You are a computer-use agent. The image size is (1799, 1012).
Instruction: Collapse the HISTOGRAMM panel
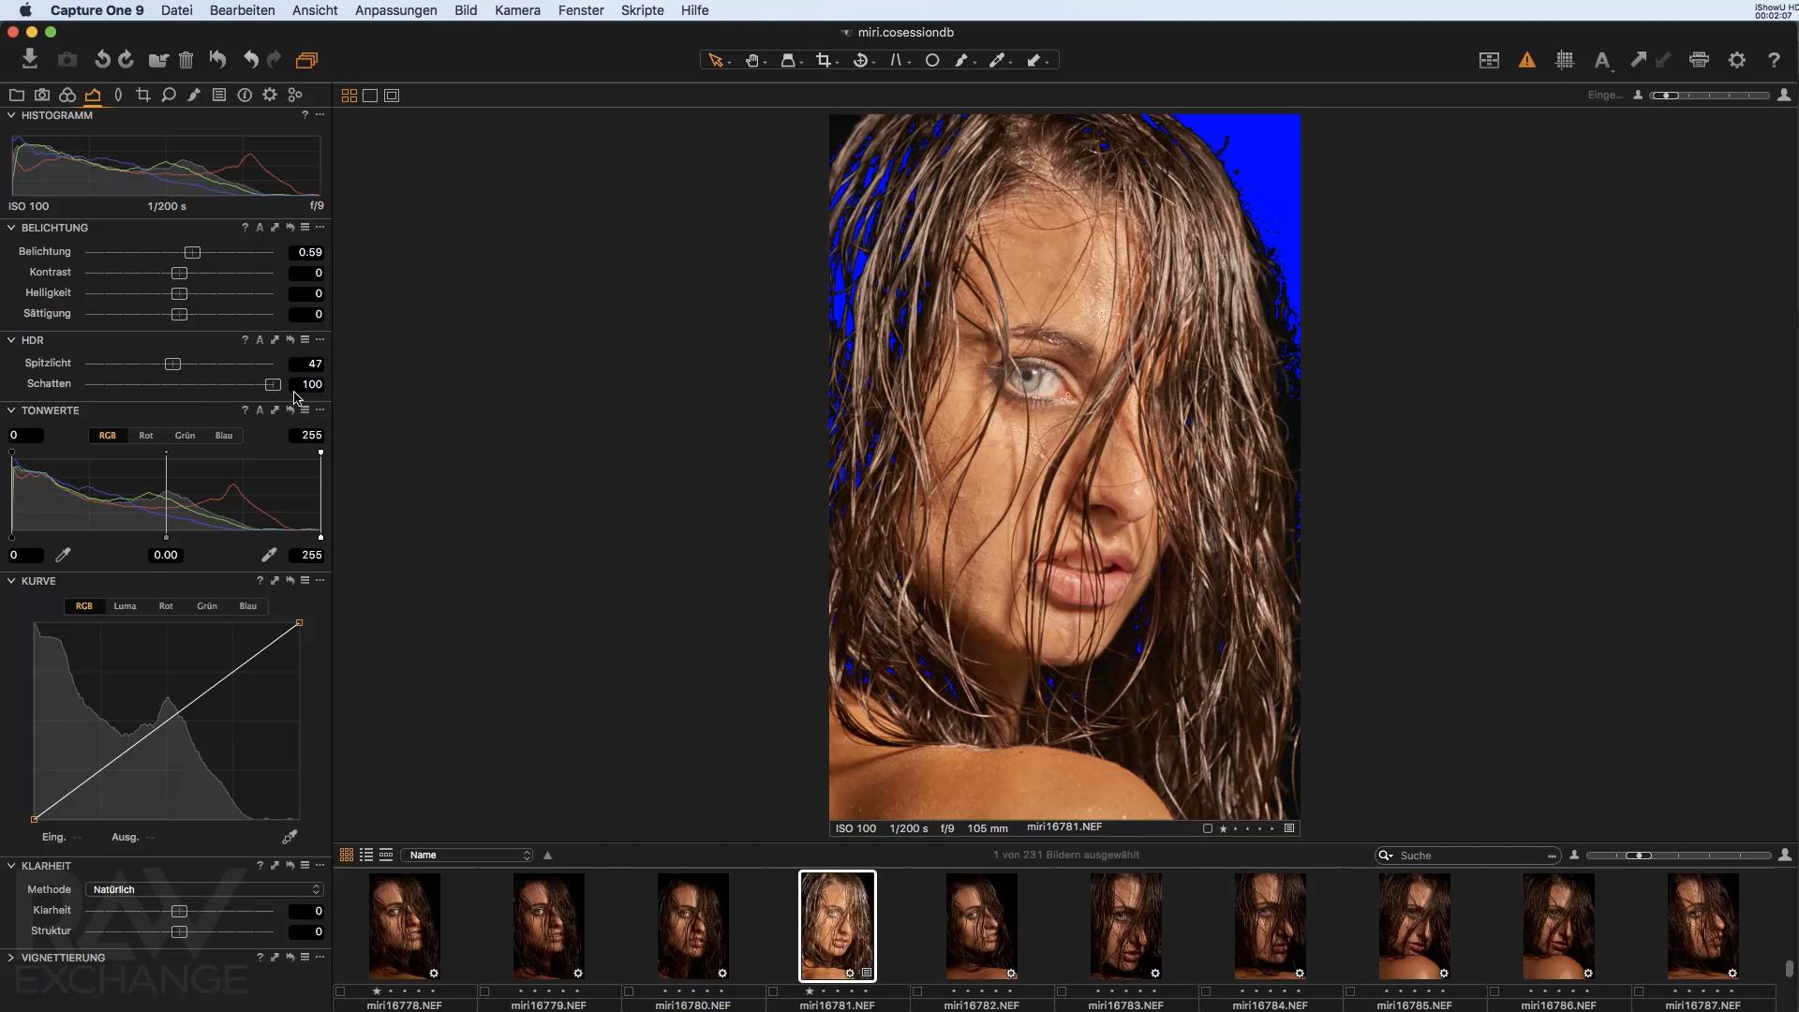click(11, 115)
